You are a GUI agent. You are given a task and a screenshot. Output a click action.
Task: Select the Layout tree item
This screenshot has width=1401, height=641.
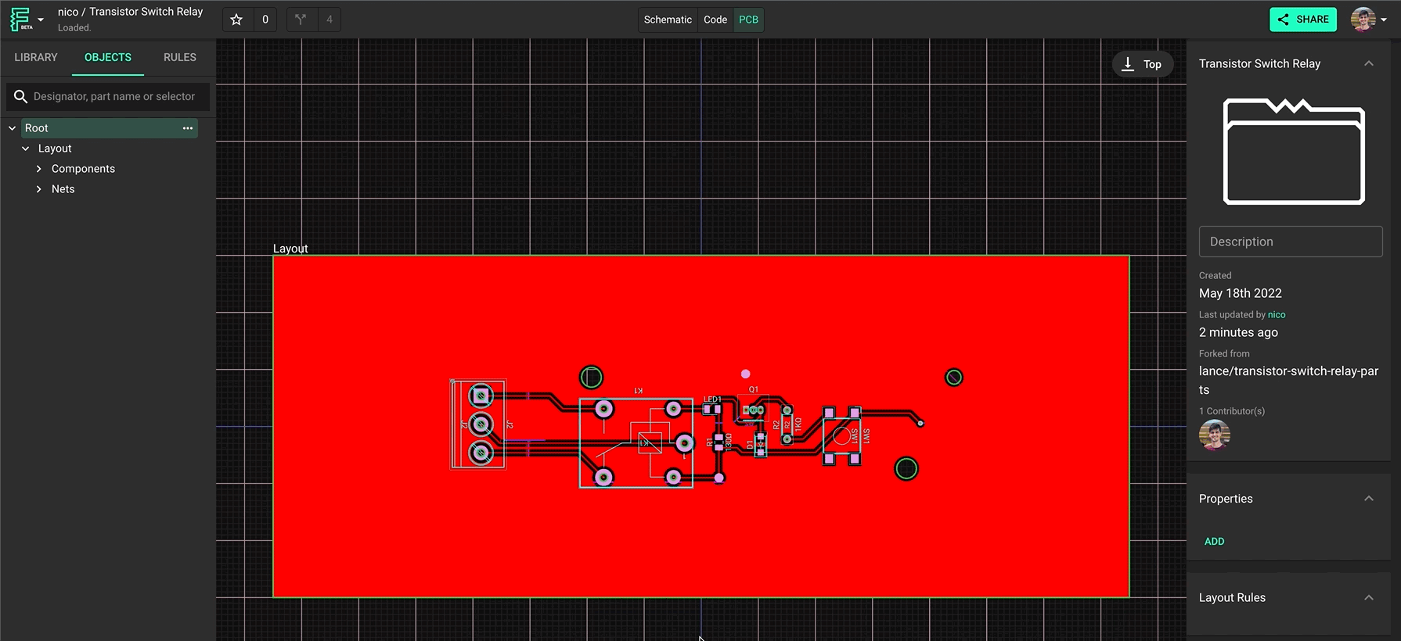coord(55,149)
